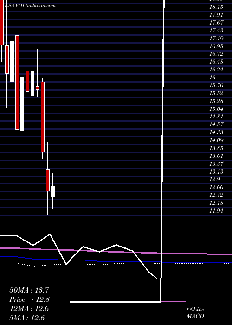
Task: Click the 13.37 price axis label
Action: [216, 164]
